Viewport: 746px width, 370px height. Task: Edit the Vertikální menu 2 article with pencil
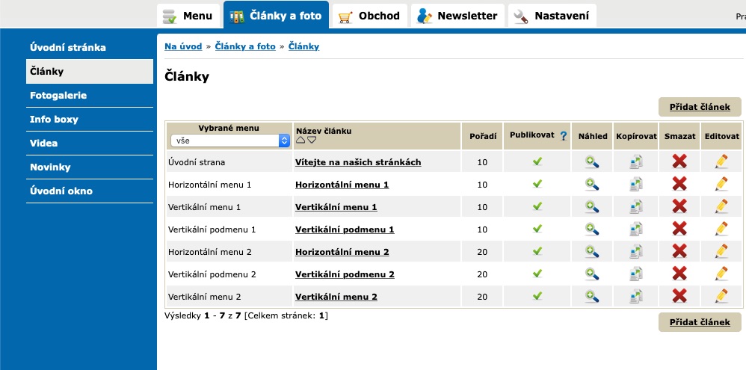[721, 296]
